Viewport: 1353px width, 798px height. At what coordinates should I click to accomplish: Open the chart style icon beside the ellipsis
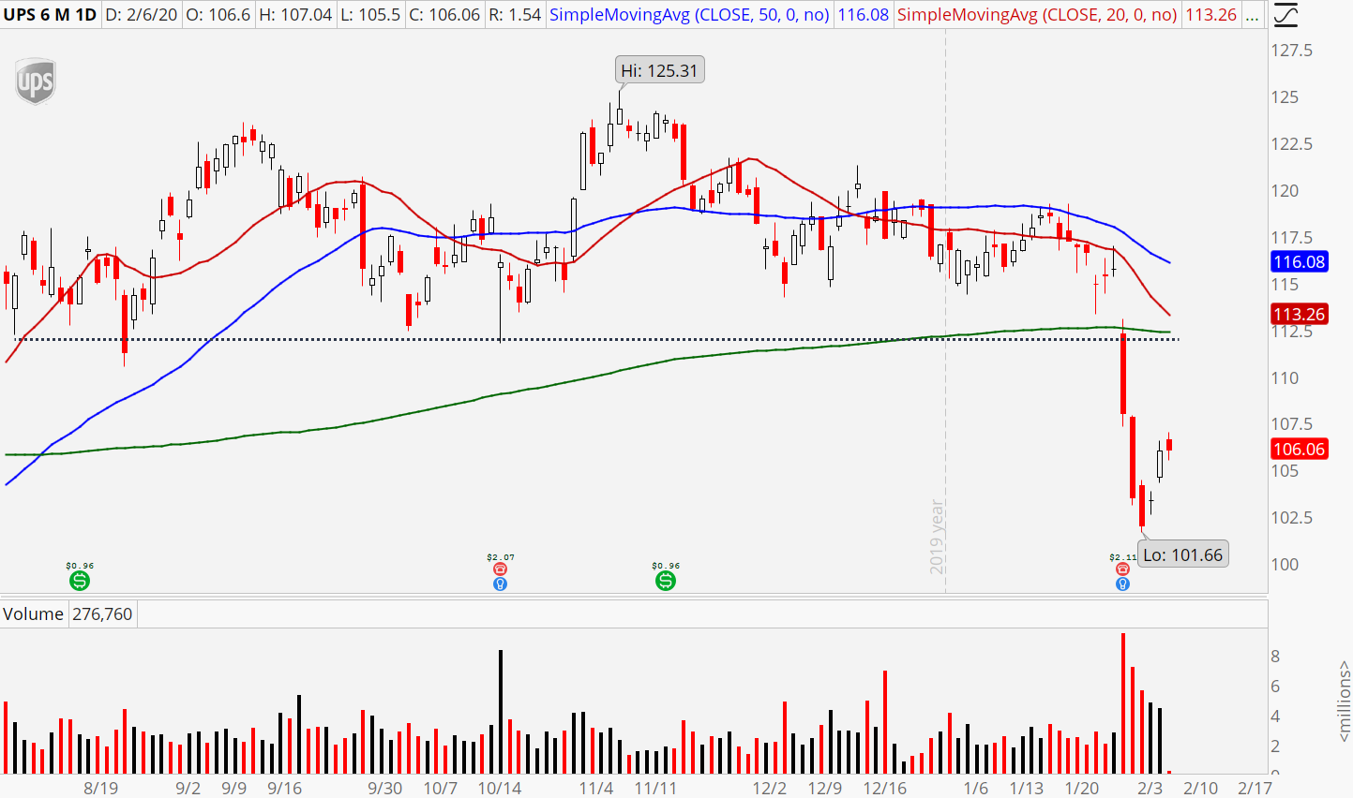[x=1285, y=15]
